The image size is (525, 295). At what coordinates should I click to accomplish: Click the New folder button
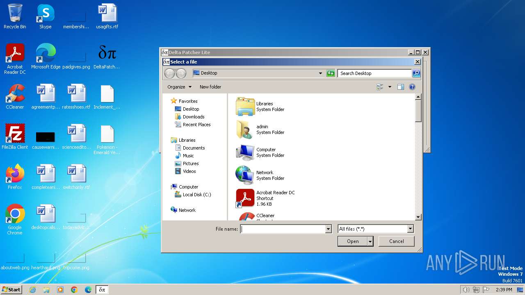pyautogui.click(x=210, y=87)
